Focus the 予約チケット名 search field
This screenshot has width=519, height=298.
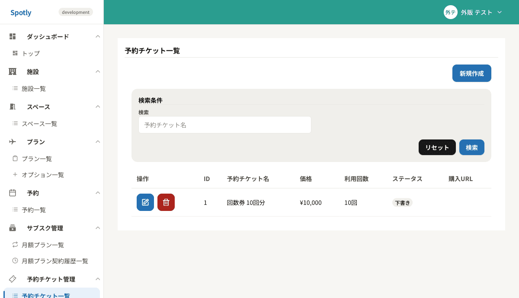[x=225, y=125]
